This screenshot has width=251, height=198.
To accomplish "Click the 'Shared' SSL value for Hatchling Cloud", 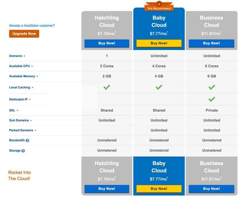I will [107, 110].
